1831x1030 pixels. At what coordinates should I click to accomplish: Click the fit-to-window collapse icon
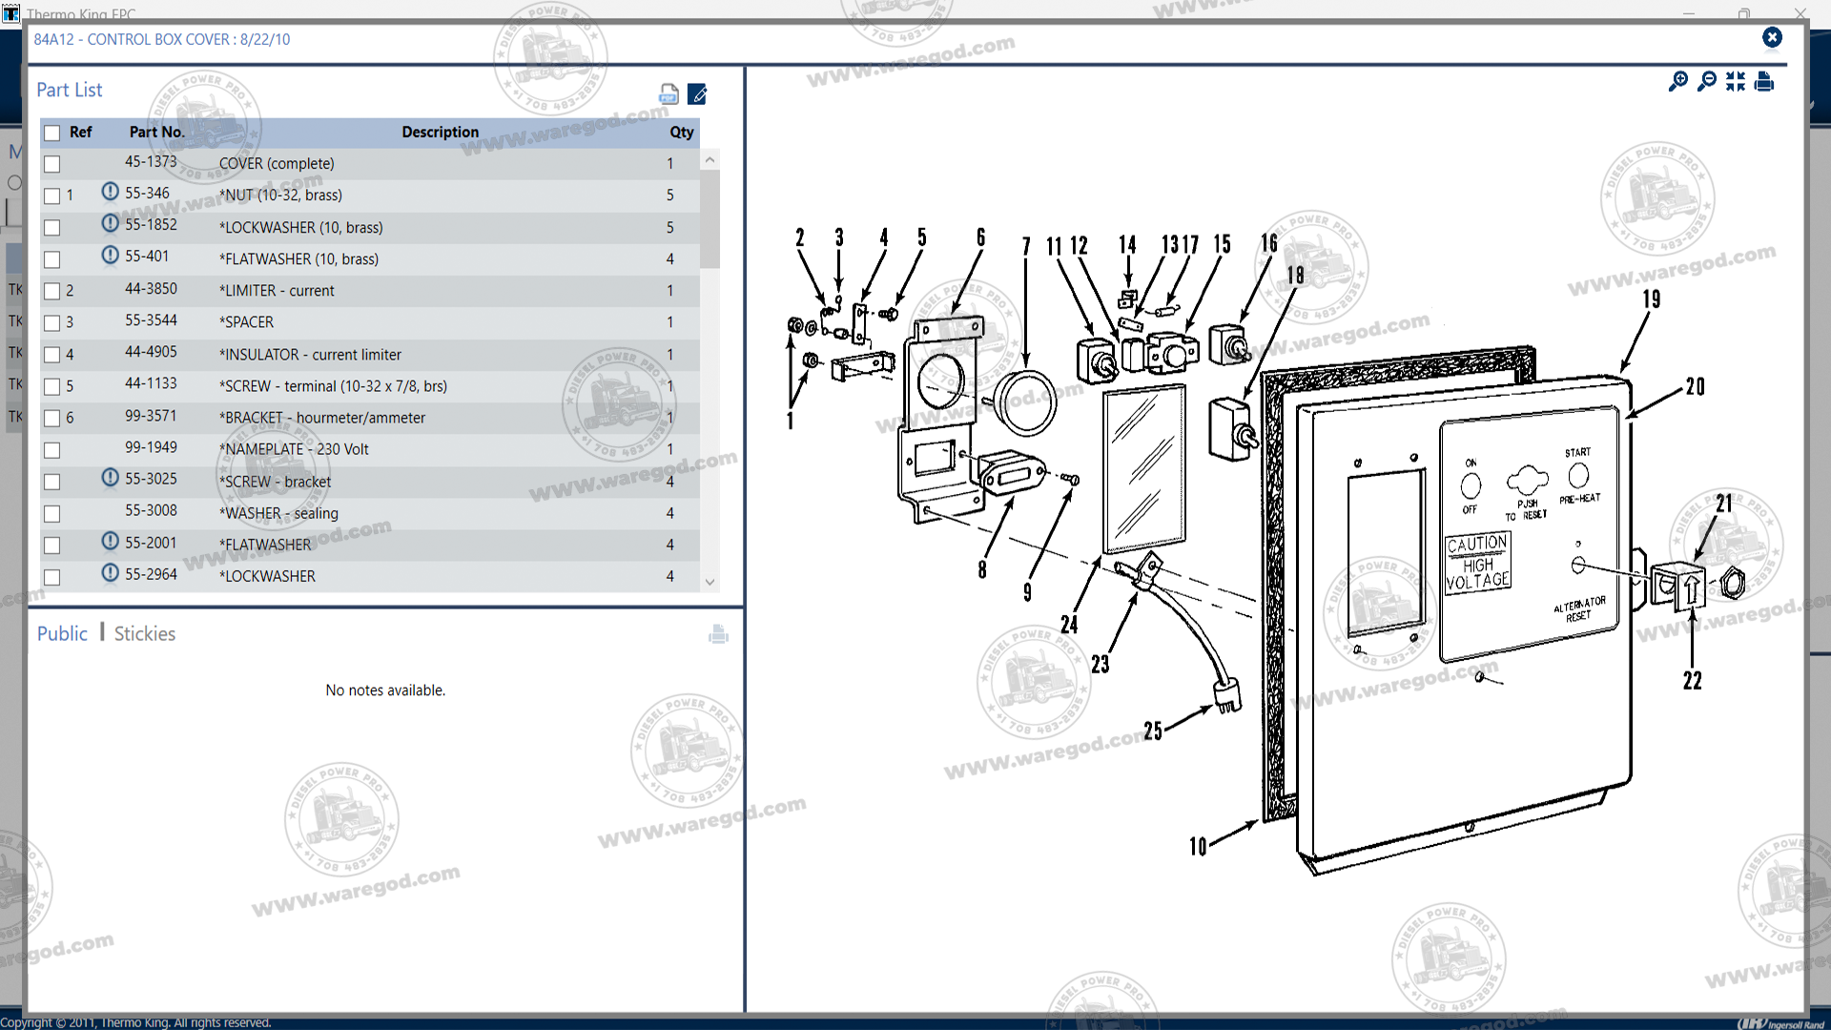[x=1736, y=82]
